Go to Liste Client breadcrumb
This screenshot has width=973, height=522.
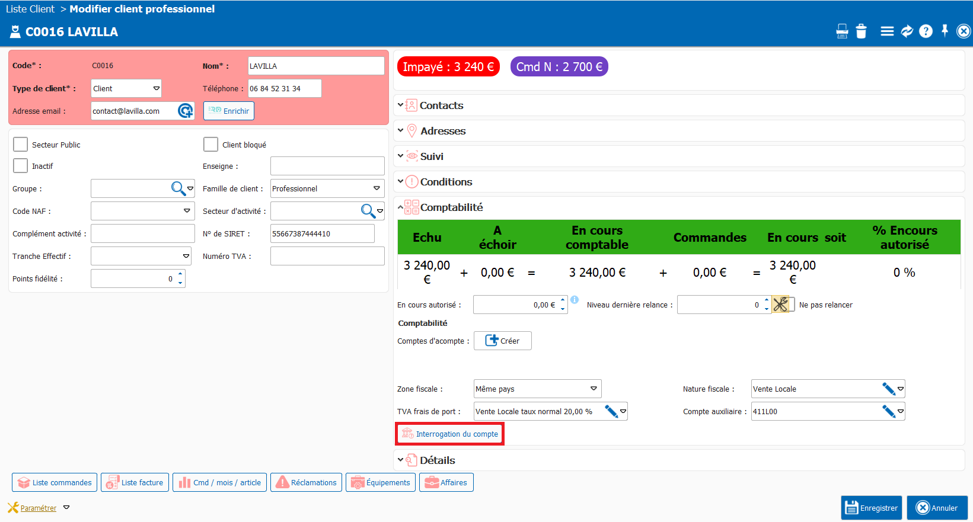coord(30,9)
